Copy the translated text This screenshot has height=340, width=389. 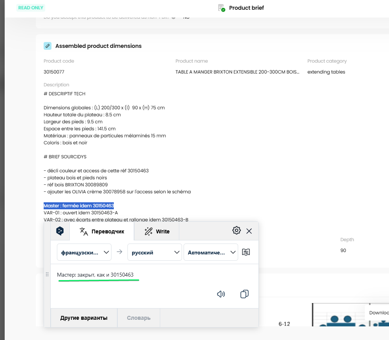click(244, 294)
